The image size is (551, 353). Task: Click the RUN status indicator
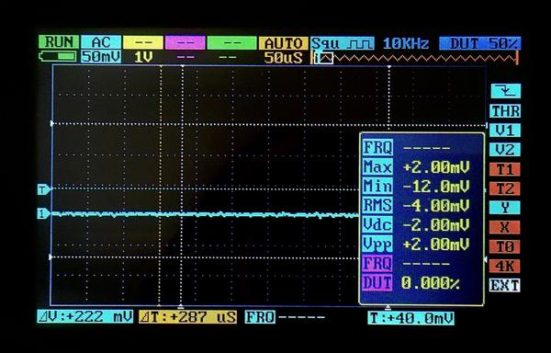click(59, 42)
